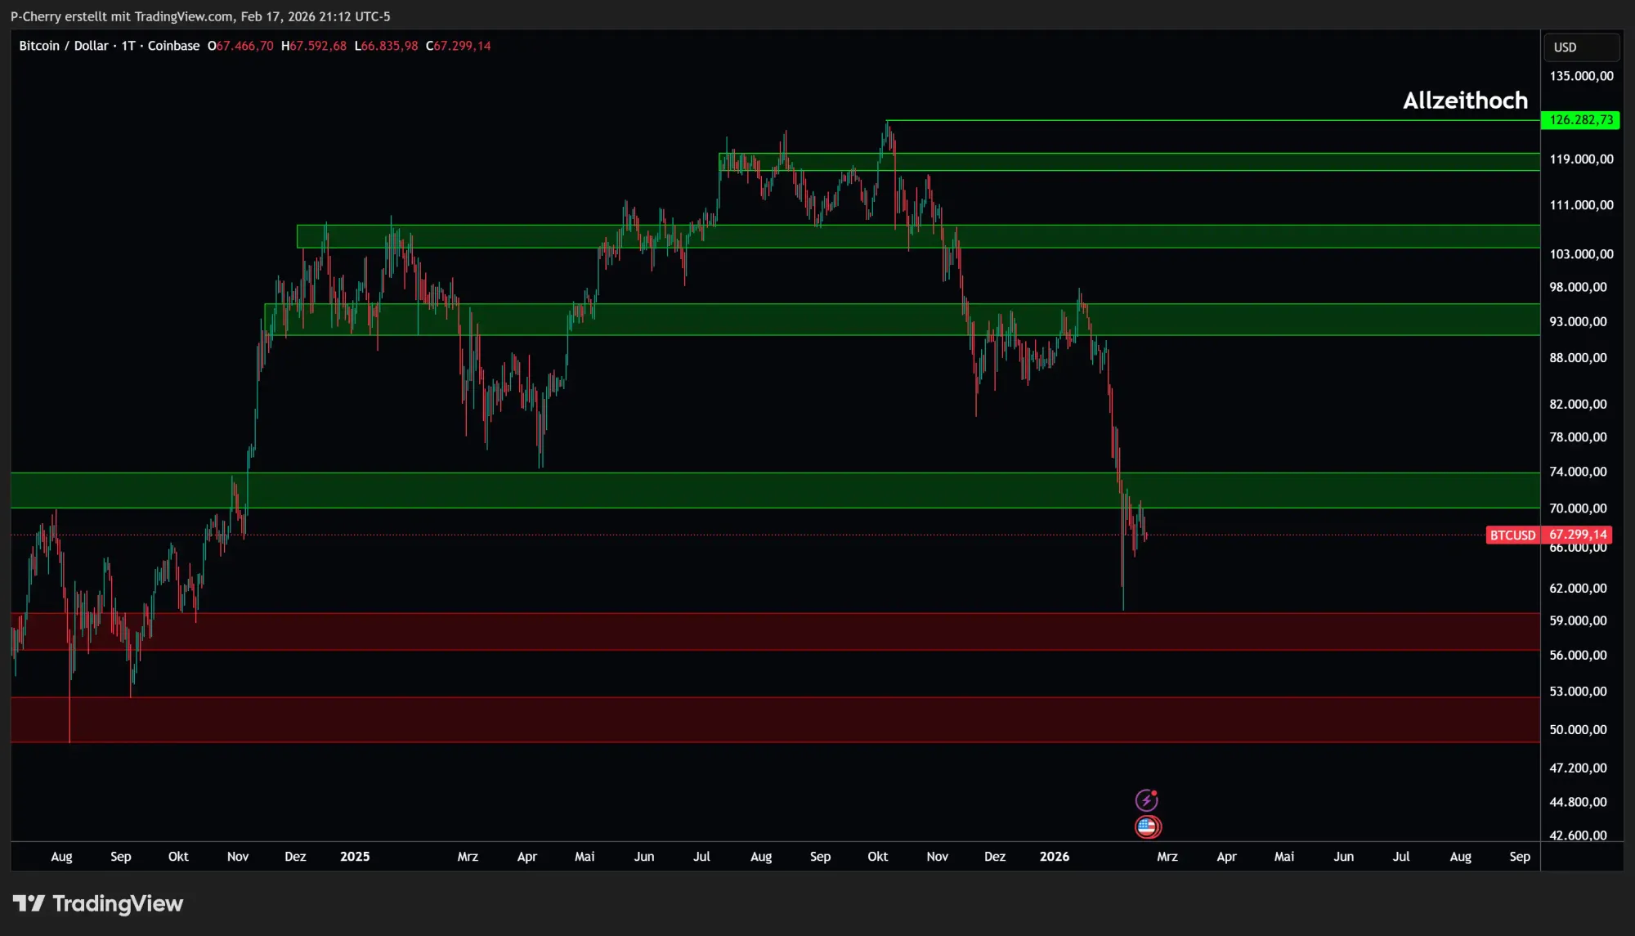Viewport: 1635px width, 936px height.
Task: Select the Allzeithoch text annotation
Action: 1465,101
